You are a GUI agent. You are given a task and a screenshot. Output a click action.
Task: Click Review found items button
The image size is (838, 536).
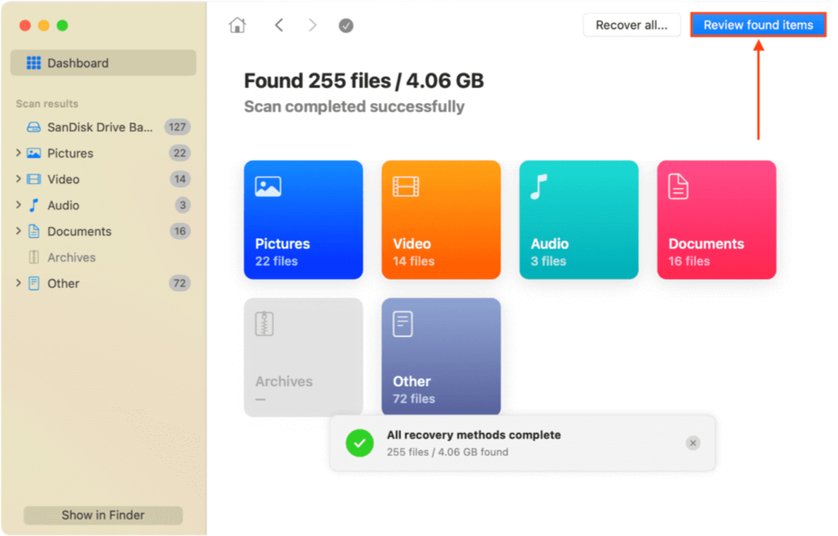coord(758,25)
